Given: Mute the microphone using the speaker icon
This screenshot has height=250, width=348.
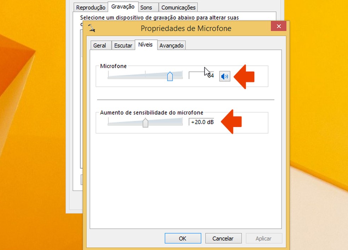Looking at the screenshot, I should (x=225, y=77).
